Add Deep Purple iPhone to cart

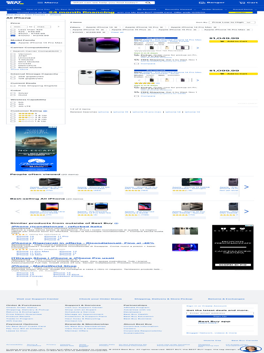pos(233,41)
